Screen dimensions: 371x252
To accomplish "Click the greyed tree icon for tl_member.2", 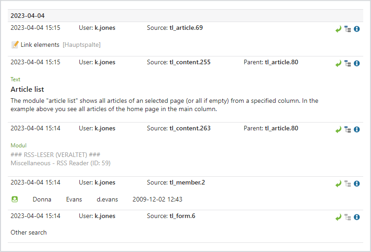I will coord(348,184).
